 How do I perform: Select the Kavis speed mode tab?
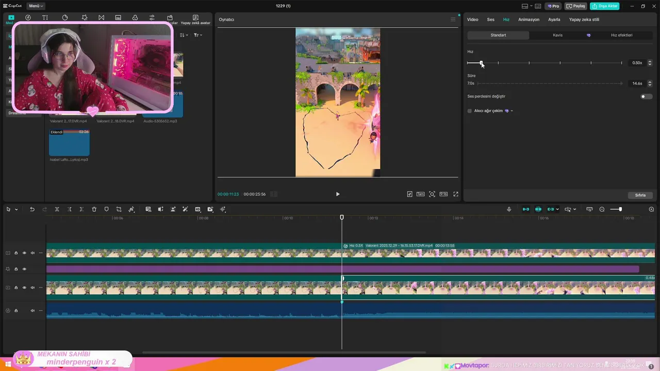point(558,35)
